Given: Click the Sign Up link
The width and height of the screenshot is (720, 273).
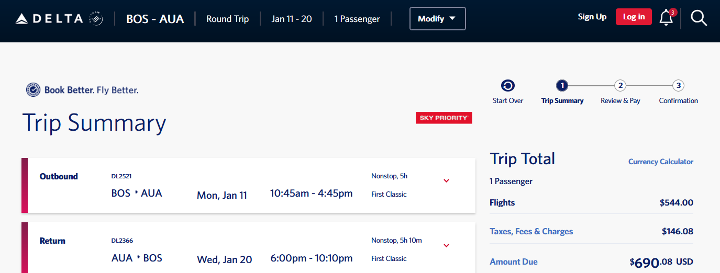Looking at the screenshot, I should [592, 17].
